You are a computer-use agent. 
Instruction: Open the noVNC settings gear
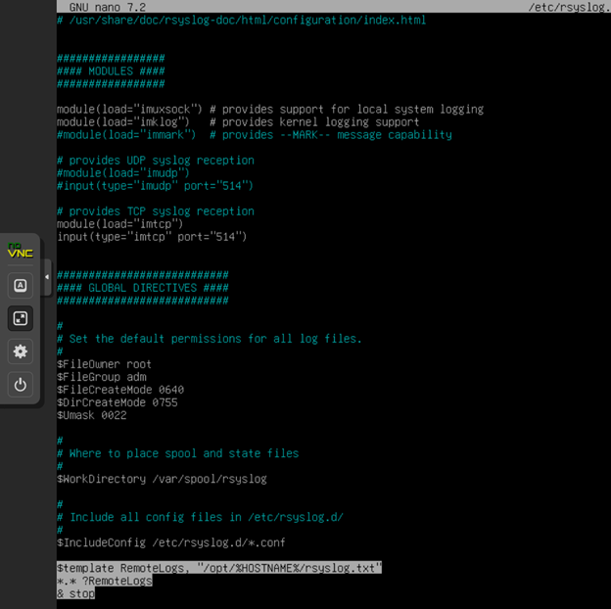(20, 351)
